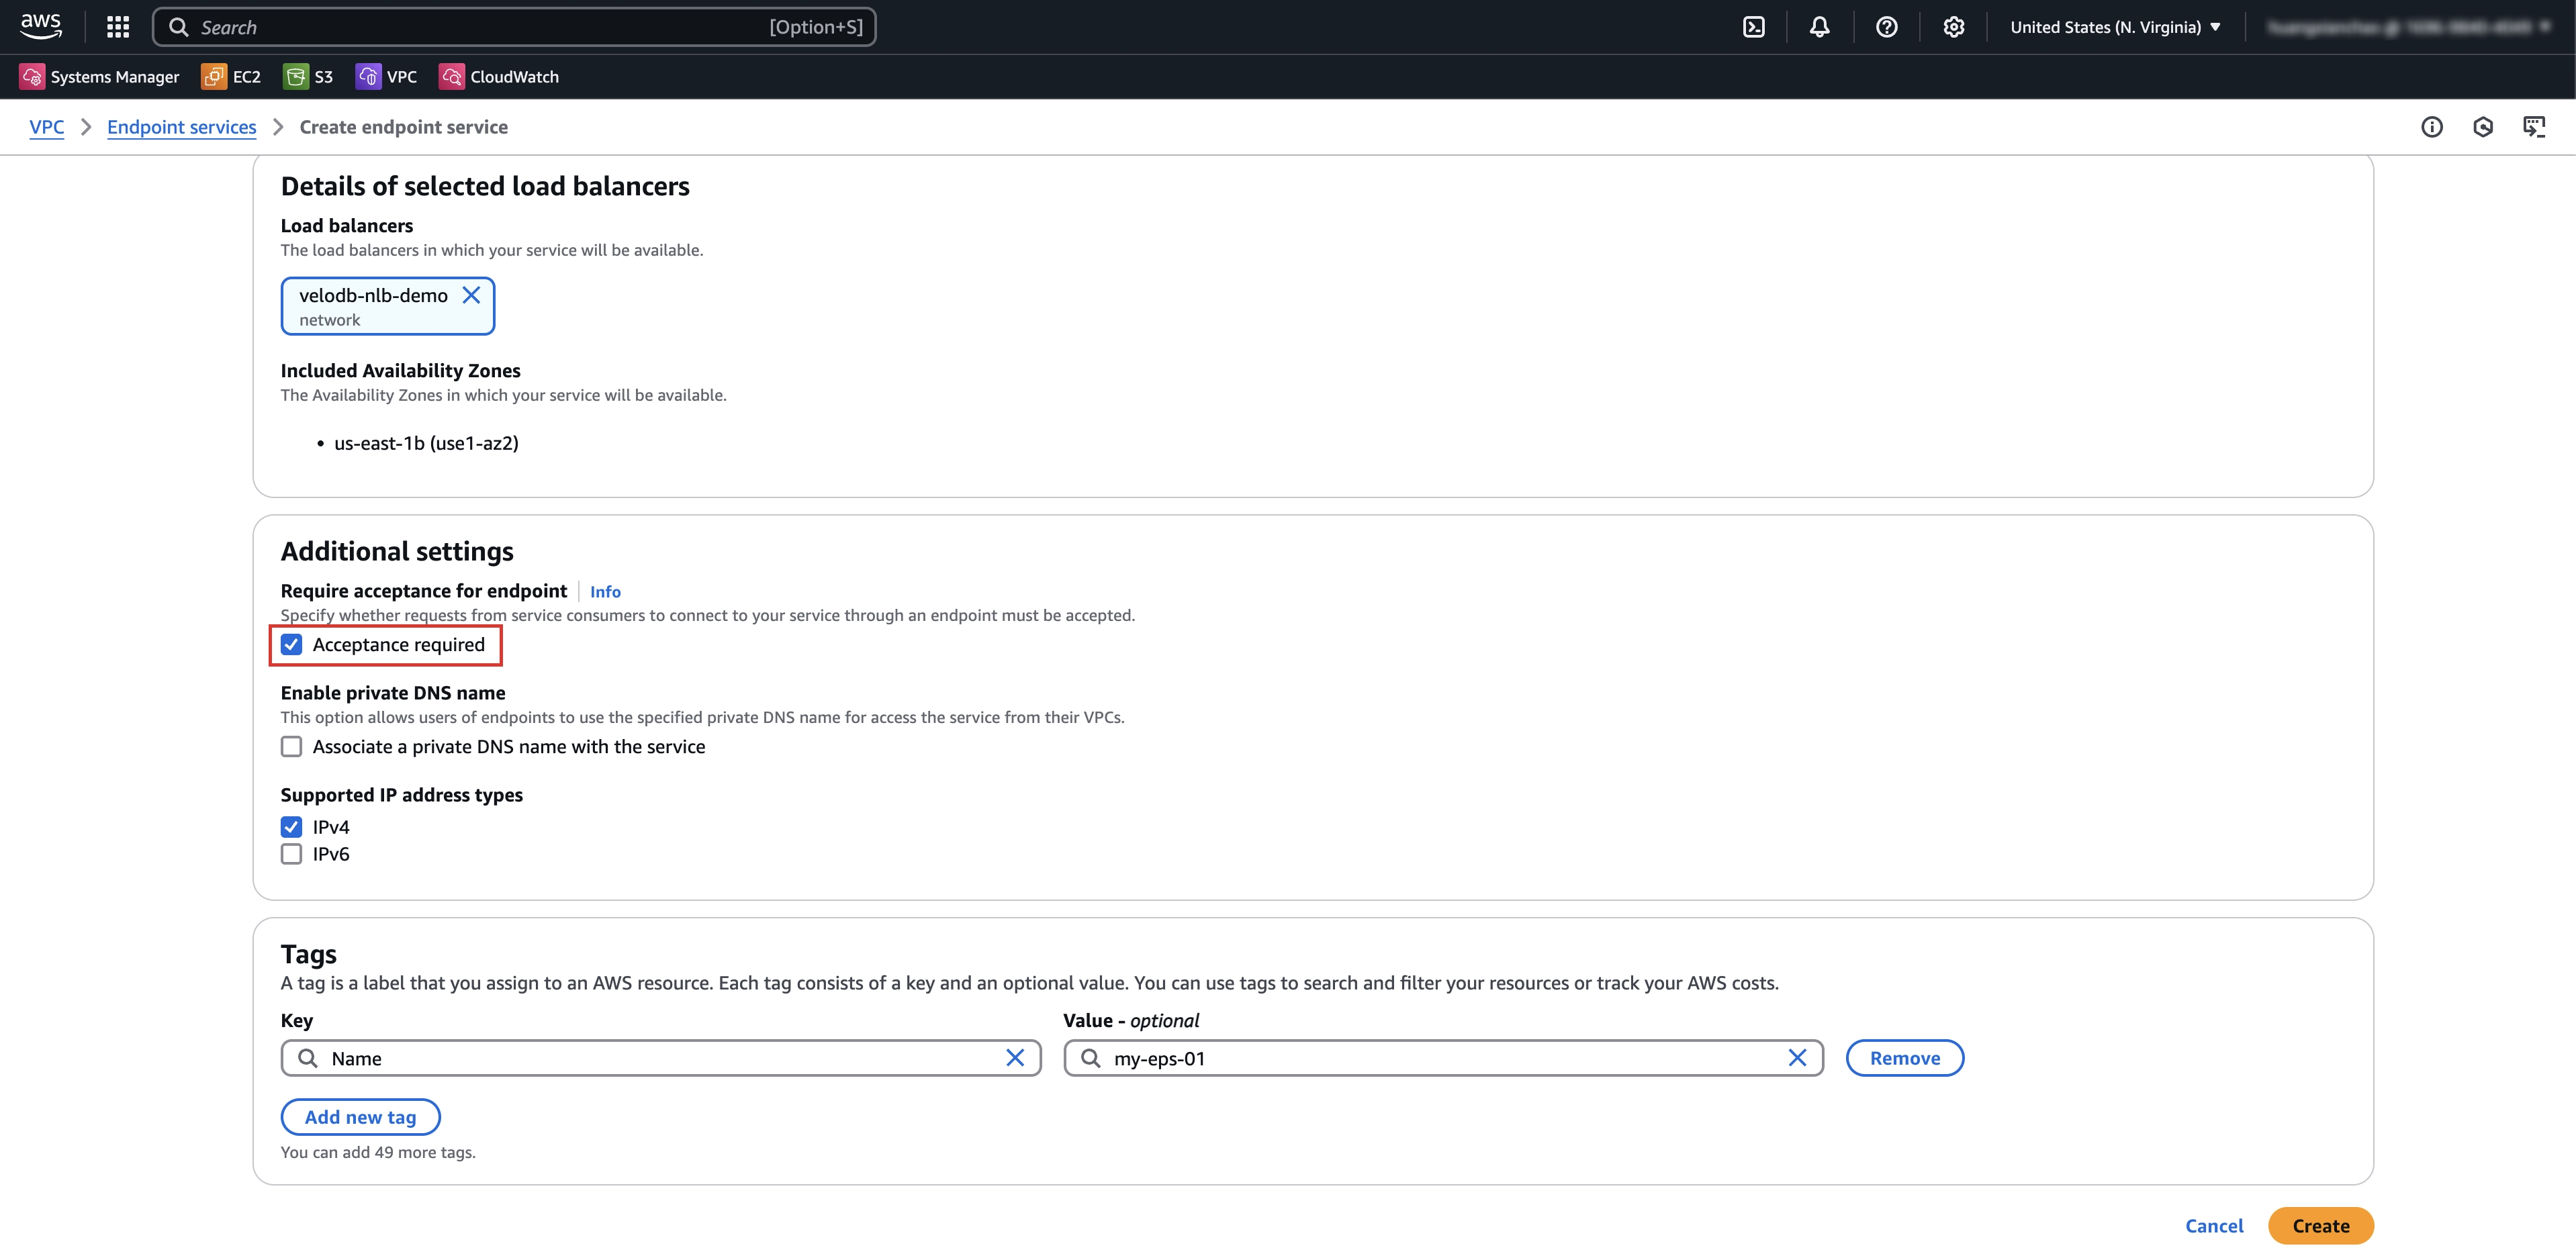Enable associating a private DNS name
The height and width of the screenshot is (1258, 2576).
[291, 746]
